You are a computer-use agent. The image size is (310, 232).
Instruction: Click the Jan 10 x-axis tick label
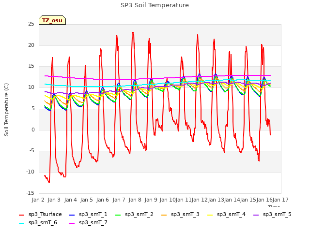(x=168, y=200)
